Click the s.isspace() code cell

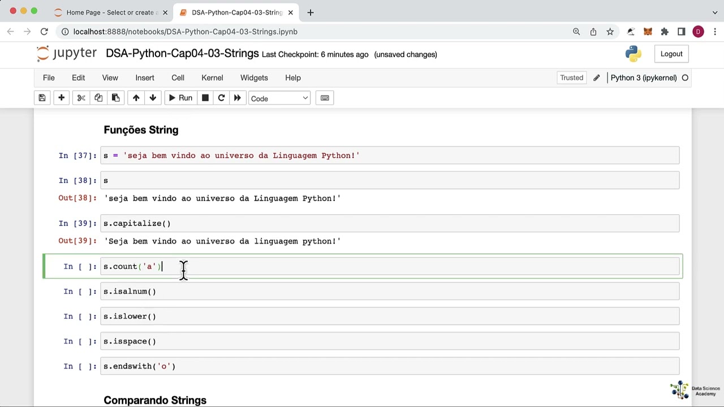[390, 341]
